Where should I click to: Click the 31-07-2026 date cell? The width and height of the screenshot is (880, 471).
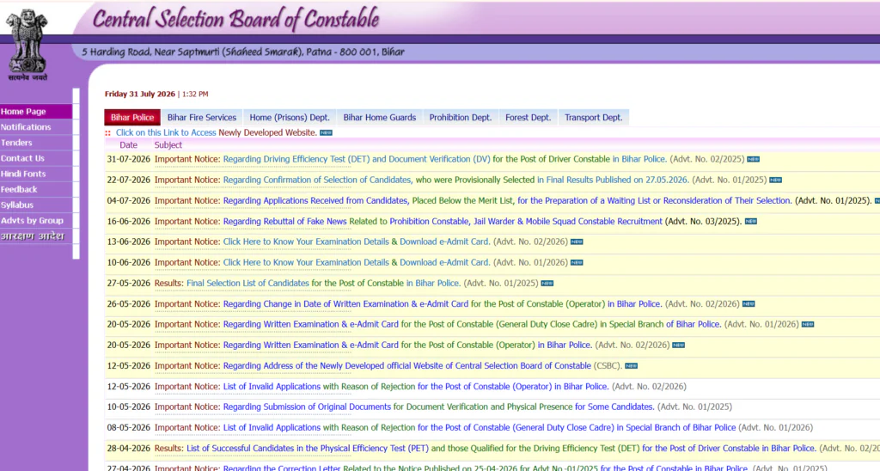click(129, 159)
